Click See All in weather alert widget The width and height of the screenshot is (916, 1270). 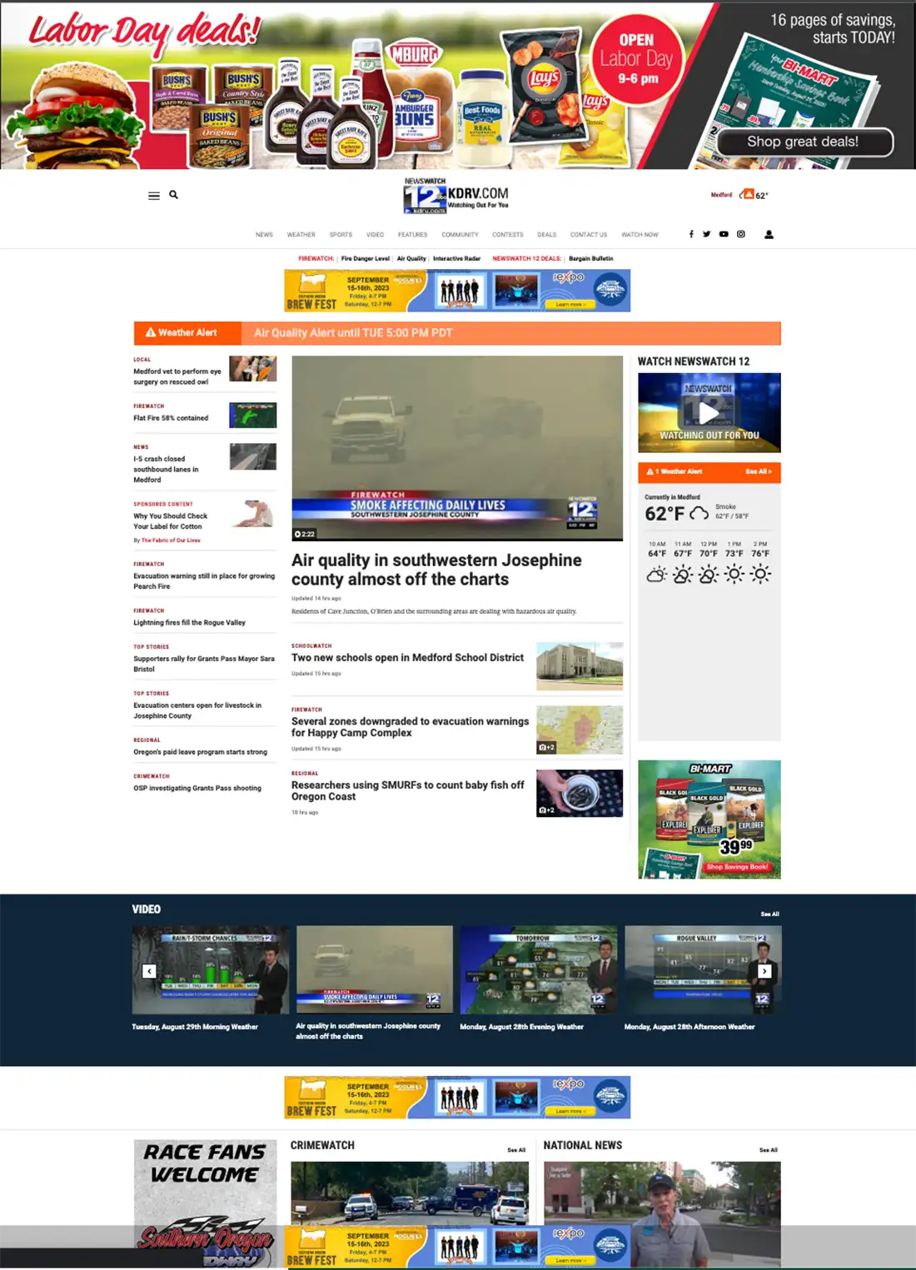click(759, 471)
